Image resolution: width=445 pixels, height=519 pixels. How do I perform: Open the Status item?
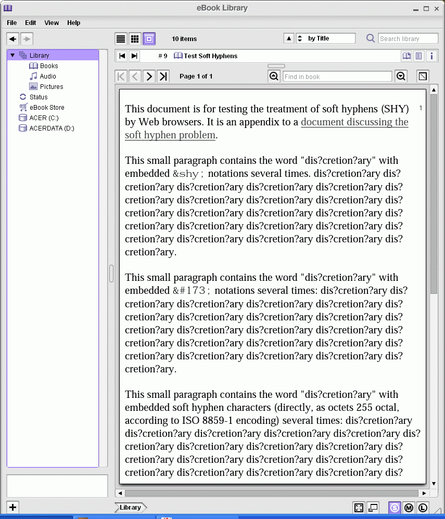(x=39, y=97)
